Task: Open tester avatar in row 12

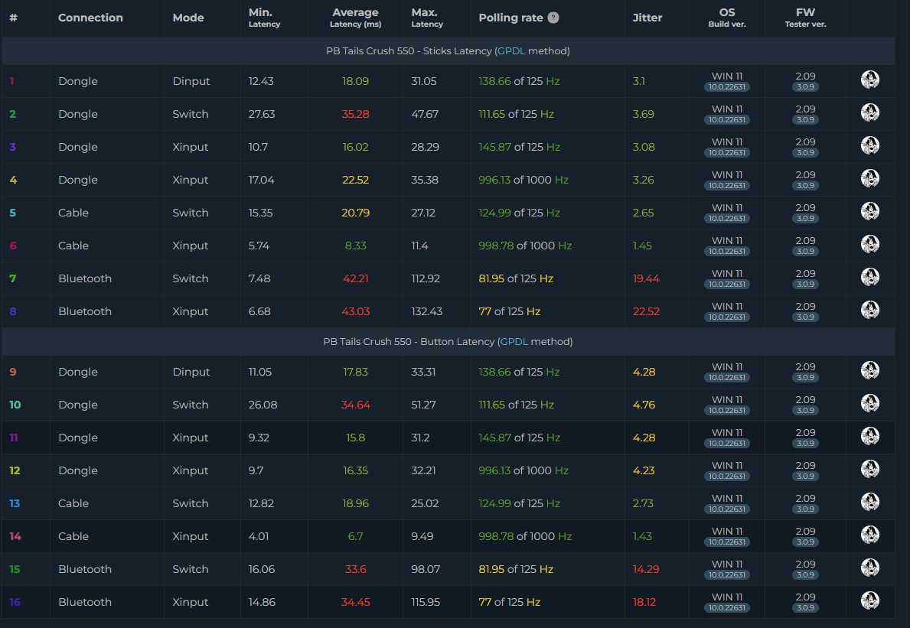Action: tap(869, 469)
